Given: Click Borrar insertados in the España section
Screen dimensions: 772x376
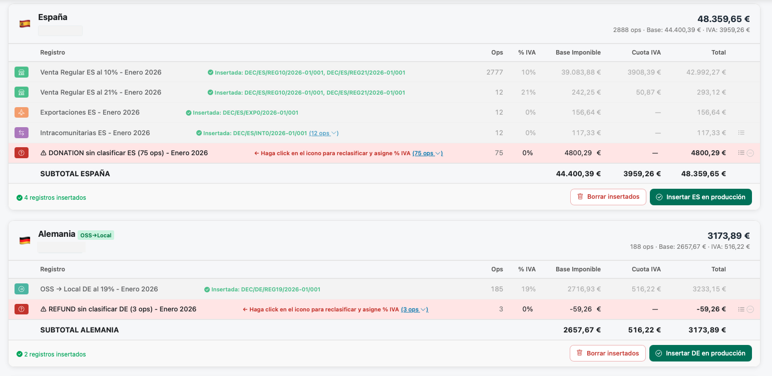Looking at the screenshot, I should 608,197.
